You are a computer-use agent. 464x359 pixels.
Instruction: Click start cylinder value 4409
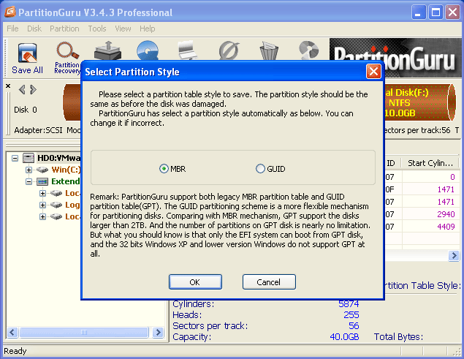(x=446, y=227)
